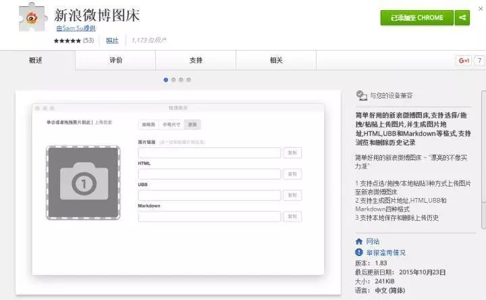Click the camera upload icon in preview
Image resolution: width=486 pixels, height=300 pixels.
click(84, 182)
